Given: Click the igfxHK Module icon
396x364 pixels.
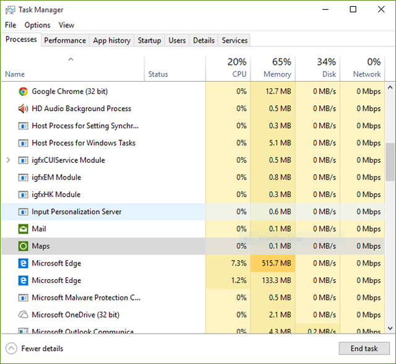Looking at the screenshot, I should (24, 194).
